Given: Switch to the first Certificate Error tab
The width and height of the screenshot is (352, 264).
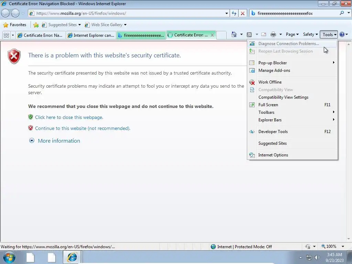Looking at the screenshot, I should pyautogui.click(x=41, y=35).
